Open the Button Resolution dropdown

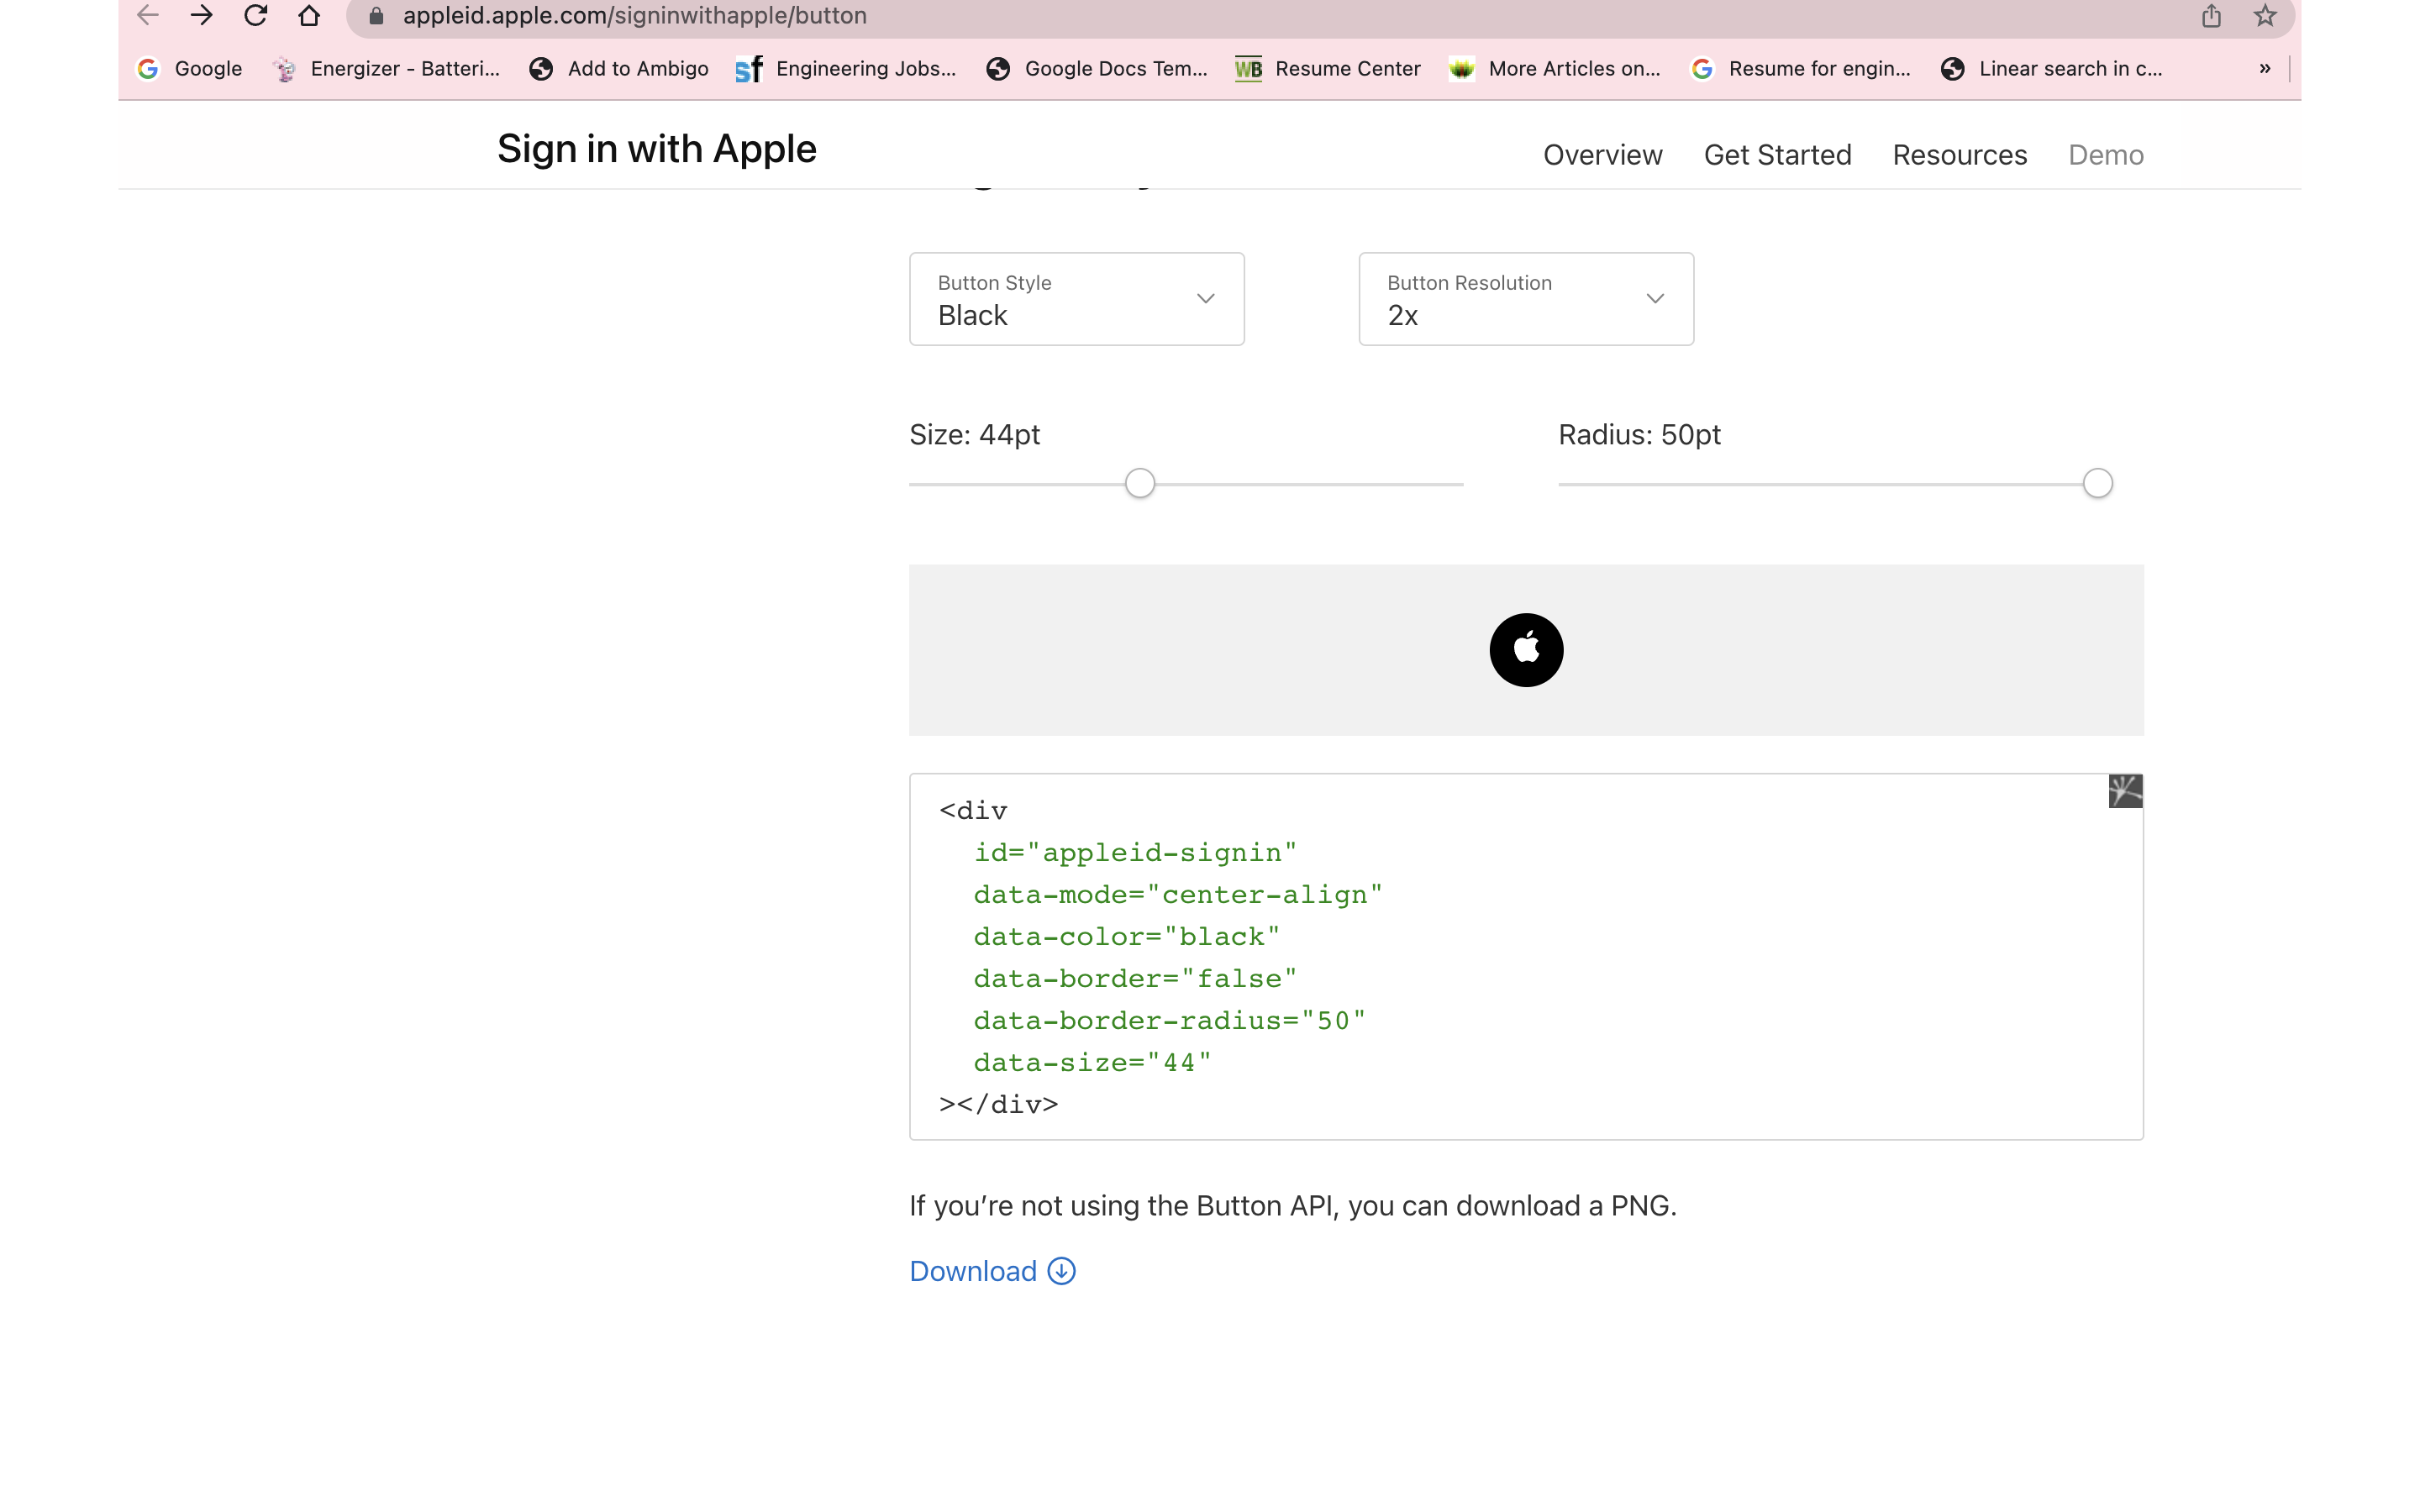(1526, 299)
